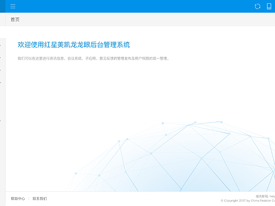Click the refresh sync icon

tap(258, 6)
